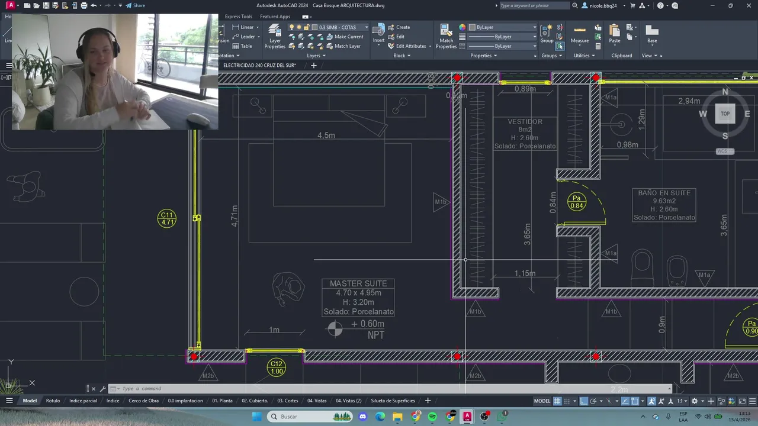The width and height of the screenshot is (758, 426).
Task: Toggle Ortho mode in status bar
Action: click(x=584, y=401)
